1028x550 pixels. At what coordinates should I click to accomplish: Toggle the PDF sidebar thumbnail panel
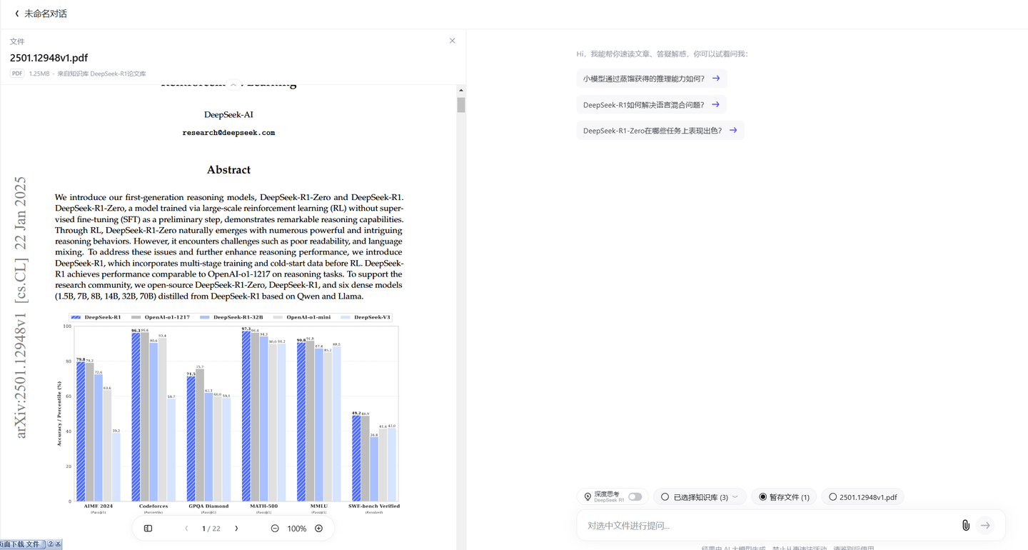point(148,529)
